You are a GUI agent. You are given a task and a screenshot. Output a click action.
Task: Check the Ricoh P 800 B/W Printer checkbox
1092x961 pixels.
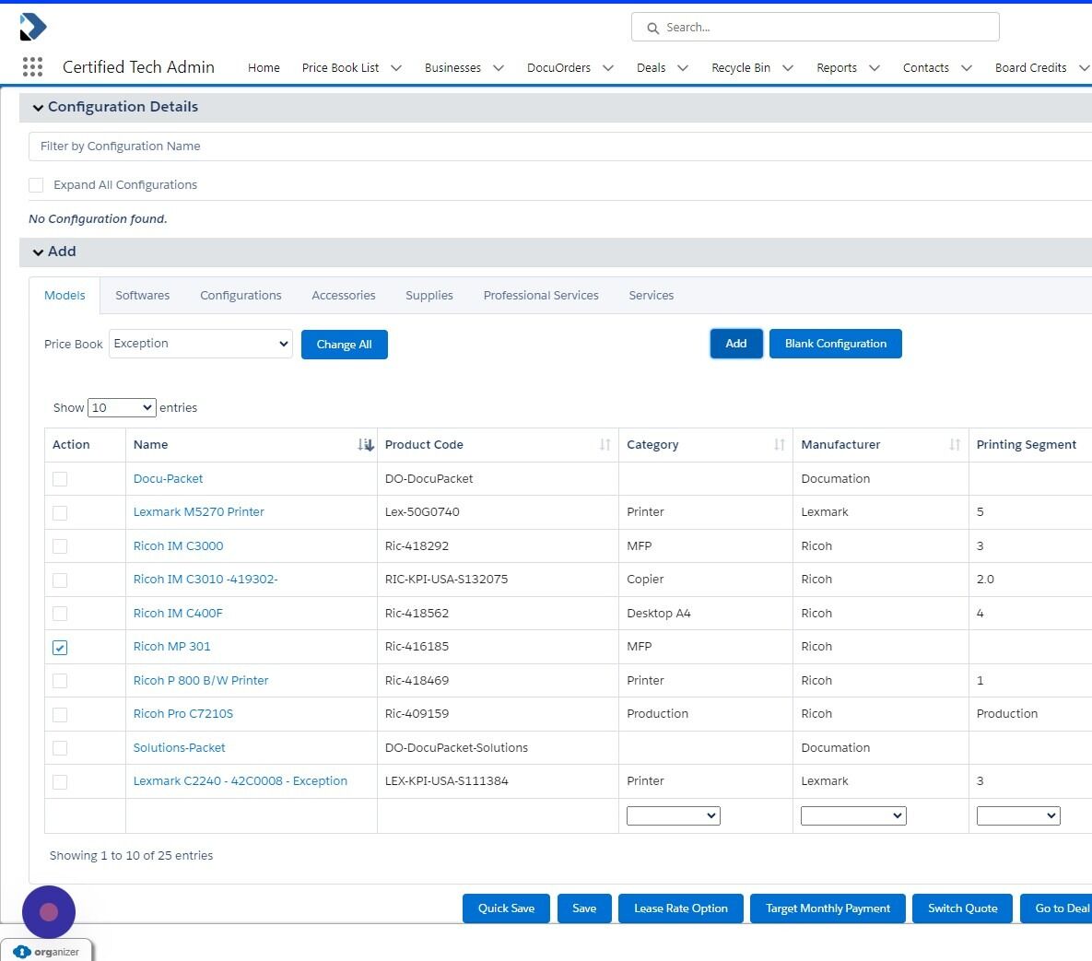60,680
